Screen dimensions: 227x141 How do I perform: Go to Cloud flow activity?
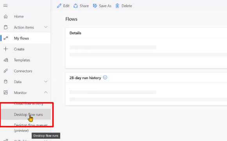29,103
